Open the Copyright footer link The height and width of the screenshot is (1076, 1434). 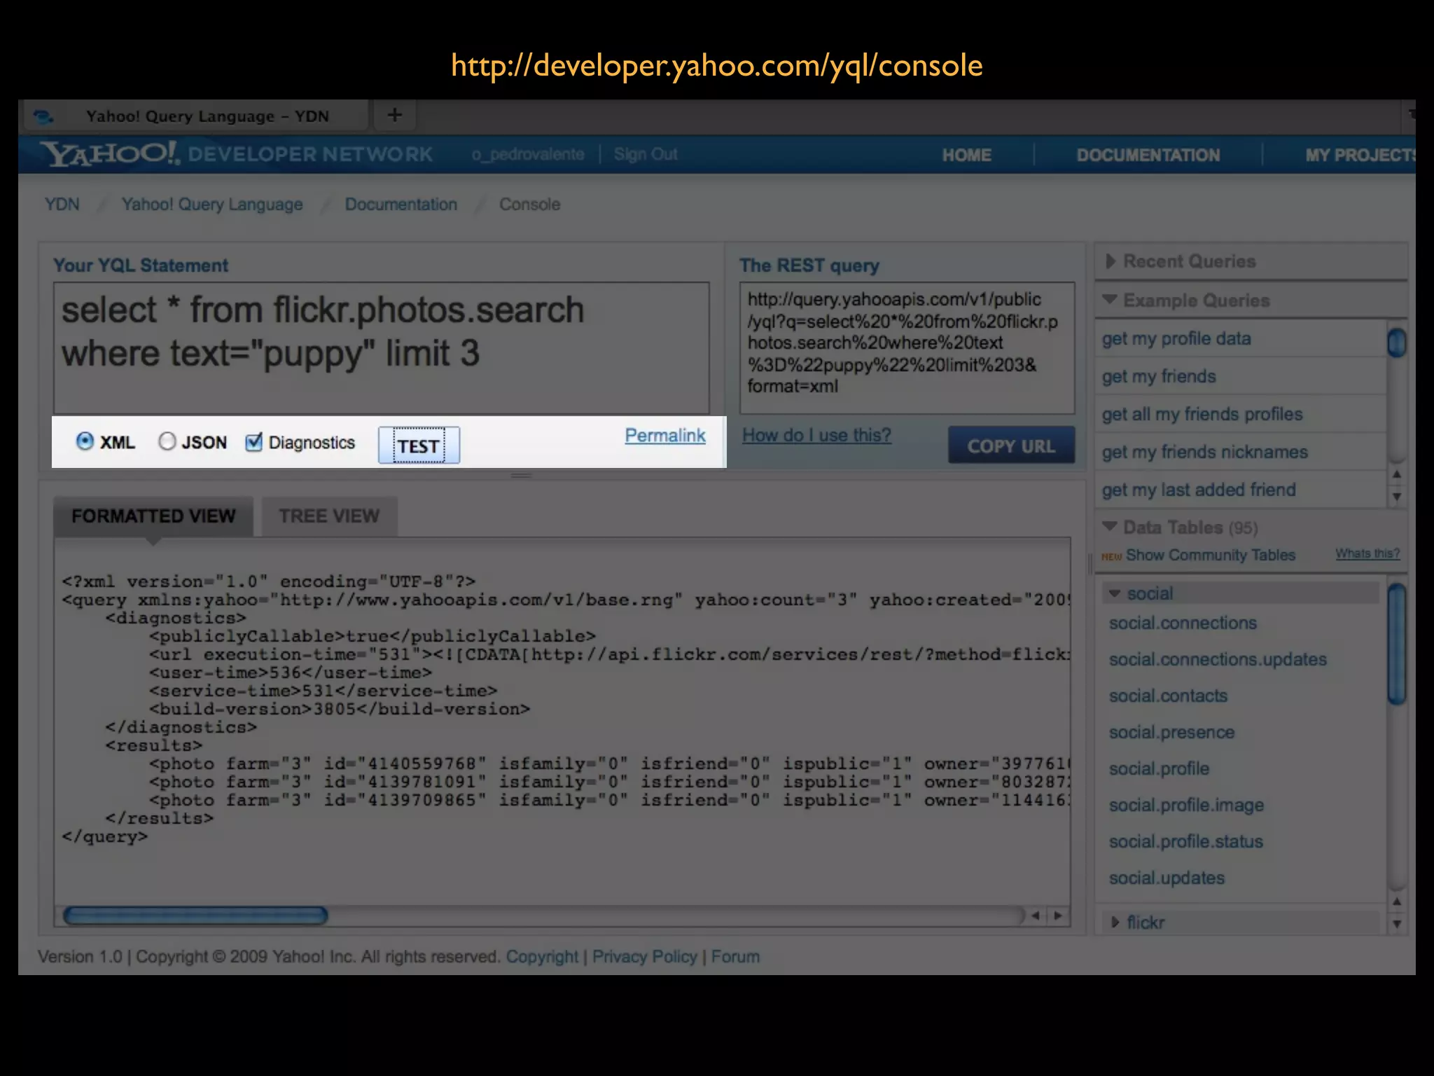click(542, 957)
